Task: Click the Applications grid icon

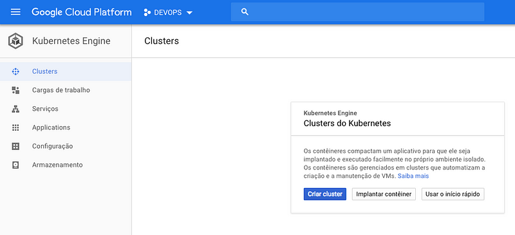Action: tap(15, 127)
